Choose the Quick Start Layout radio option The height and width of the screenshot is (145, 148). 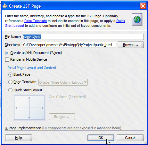point(10,90)
